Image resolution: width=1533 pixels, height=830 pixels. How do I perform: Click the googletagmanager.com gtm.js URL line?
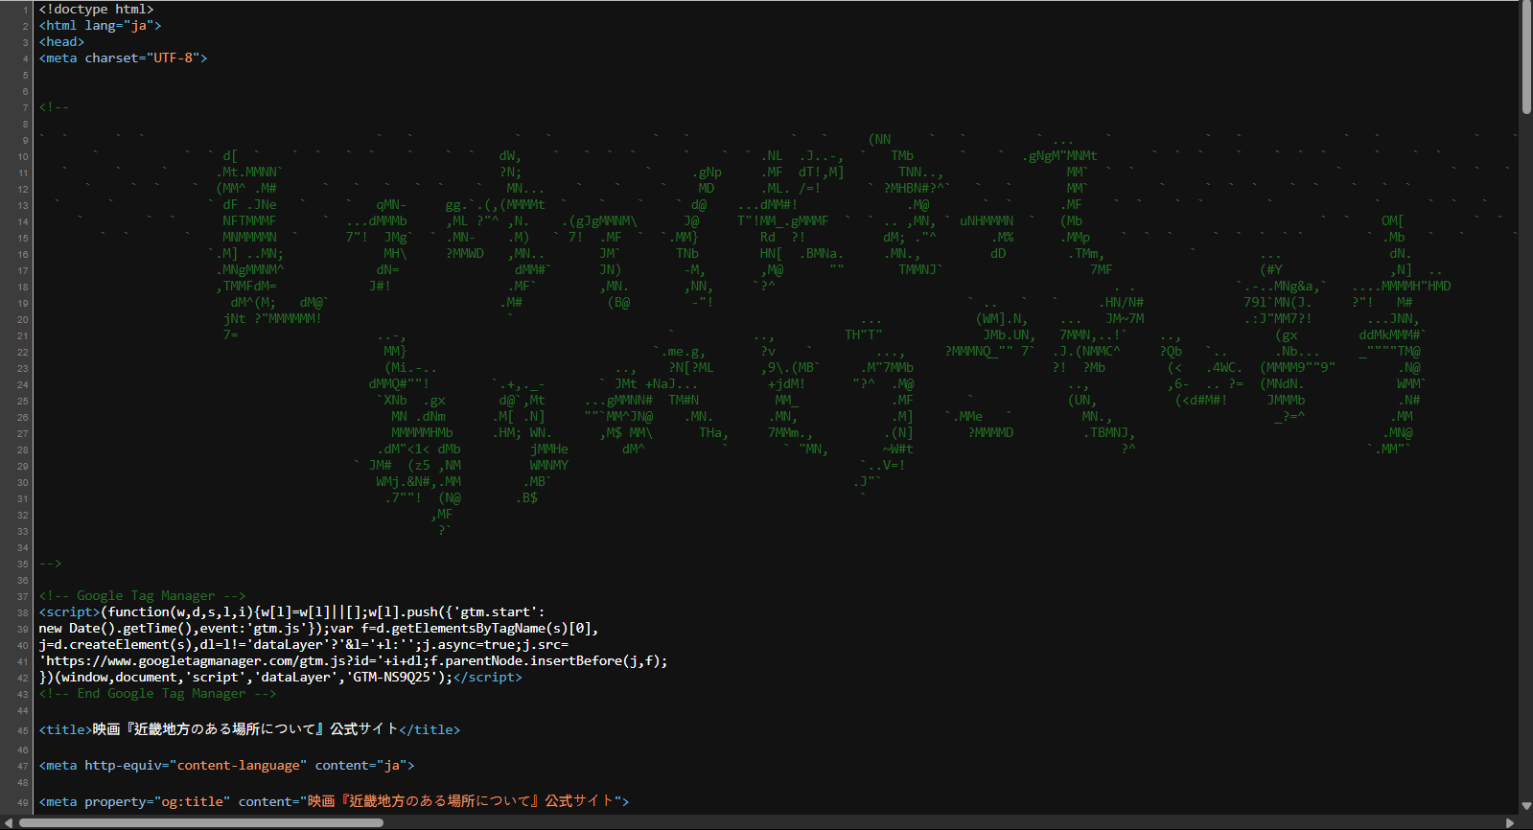tap(353, 661)
